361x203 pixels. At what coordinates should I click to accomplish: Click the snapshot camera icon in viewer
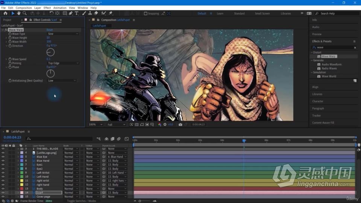click(x=180, y=124)
